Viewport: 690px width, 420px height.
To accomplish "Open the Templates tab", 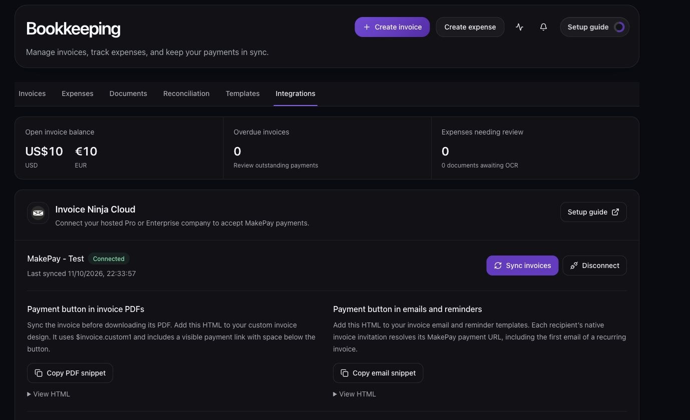I will point(242,93).
